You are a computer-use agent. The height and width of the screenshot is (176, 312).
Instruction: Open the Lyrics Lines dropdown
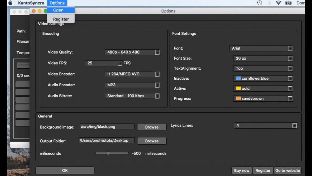265,125
